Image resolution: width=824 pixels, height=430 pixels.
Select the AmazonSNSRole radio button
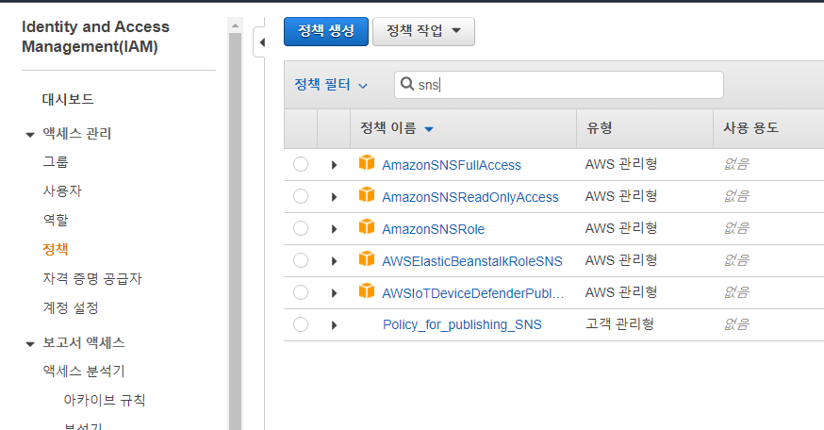[301, 228]
